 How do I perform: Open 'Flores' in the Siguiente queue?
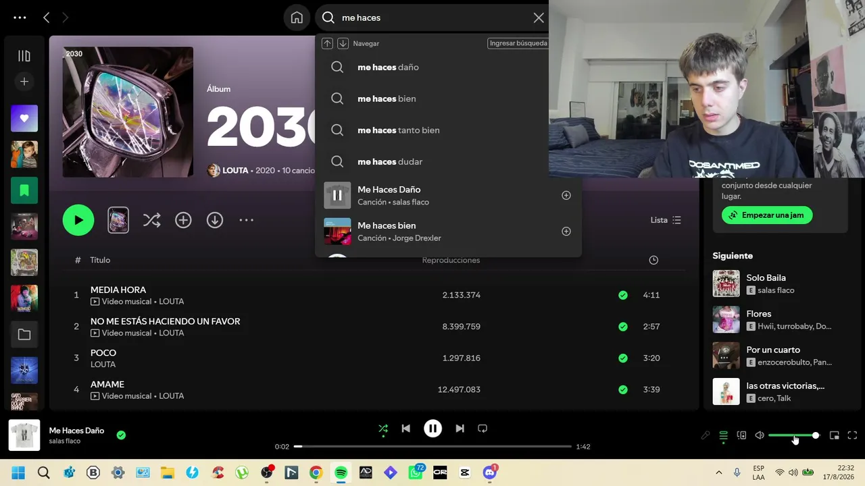[x=759, y=314]
